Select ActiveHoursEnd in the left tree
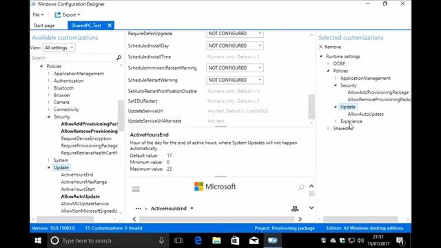The image size is (441, 248). tap(77, 174)
